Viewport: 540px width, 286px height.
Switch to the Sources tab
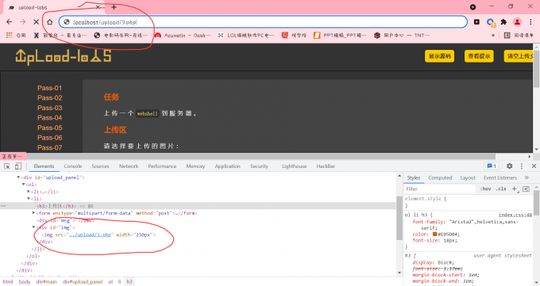(100, 166)
